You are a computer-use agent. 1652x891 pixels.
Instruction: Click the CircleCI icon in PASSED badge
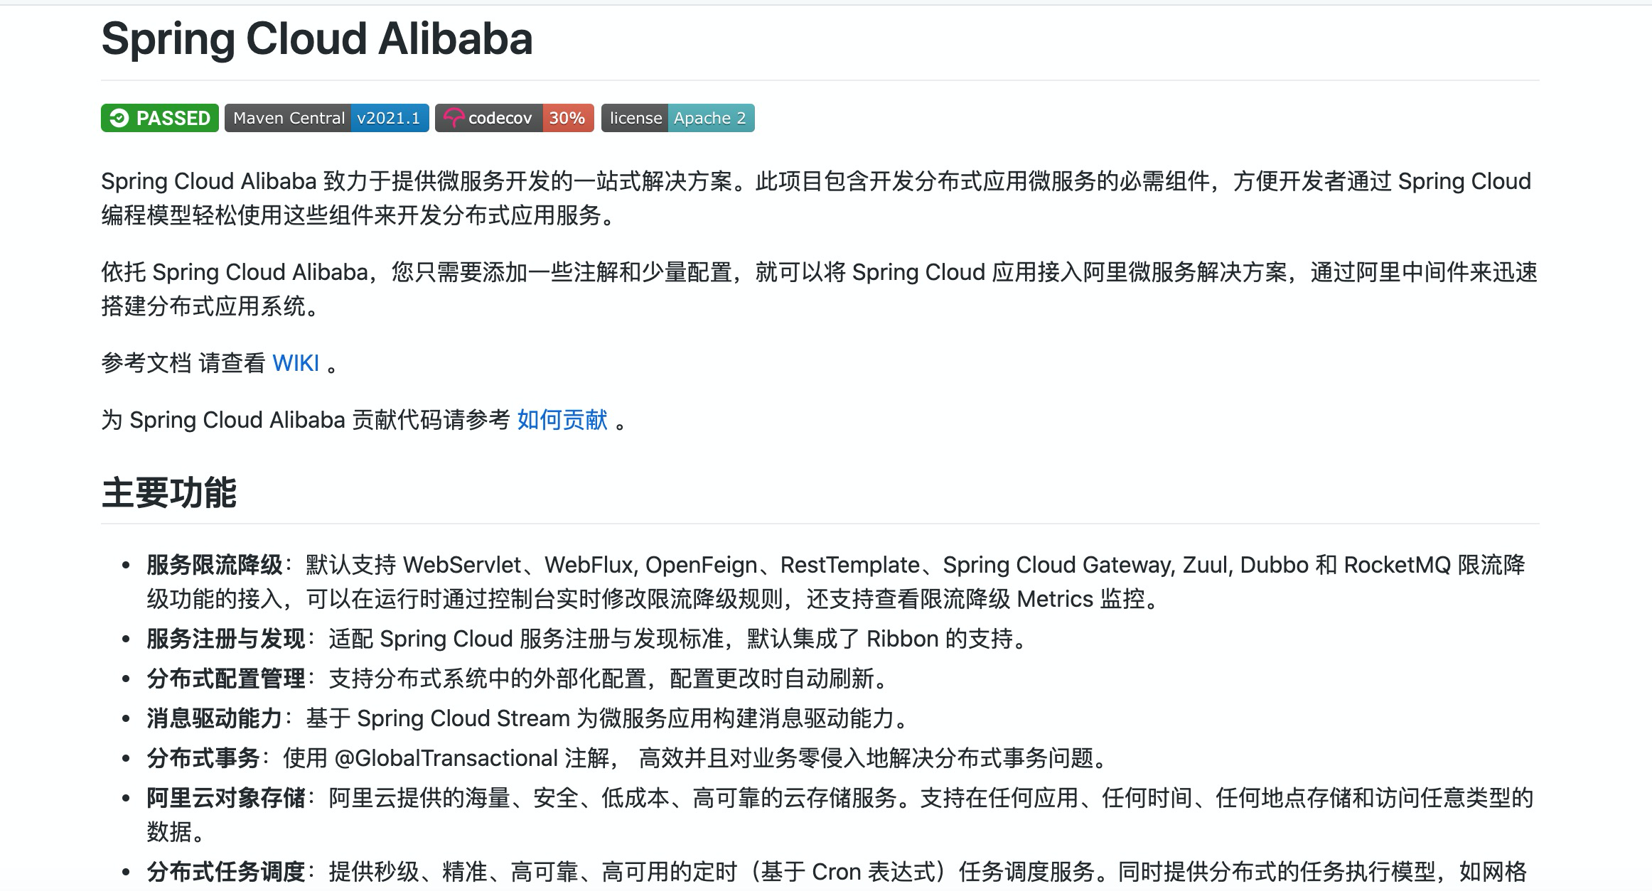[119, 118]
